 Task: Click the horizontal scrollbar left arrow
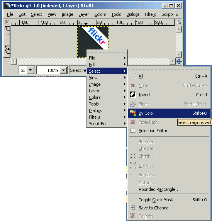[14, 61]
